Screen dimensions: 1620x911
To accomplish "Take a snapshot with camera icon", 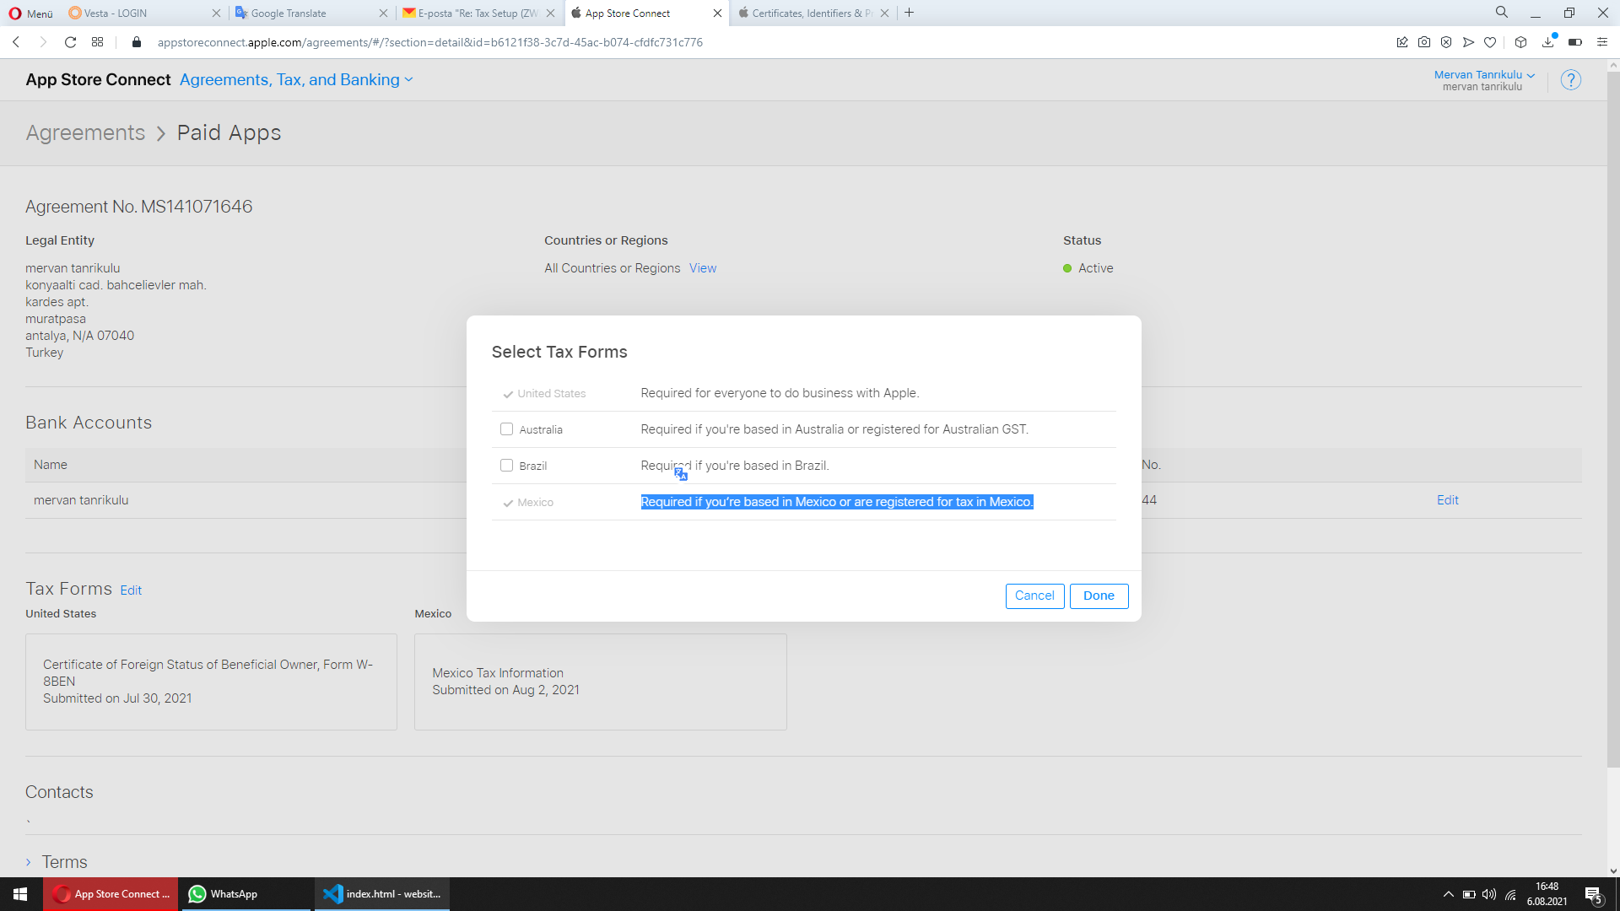I will (1424, 42).
